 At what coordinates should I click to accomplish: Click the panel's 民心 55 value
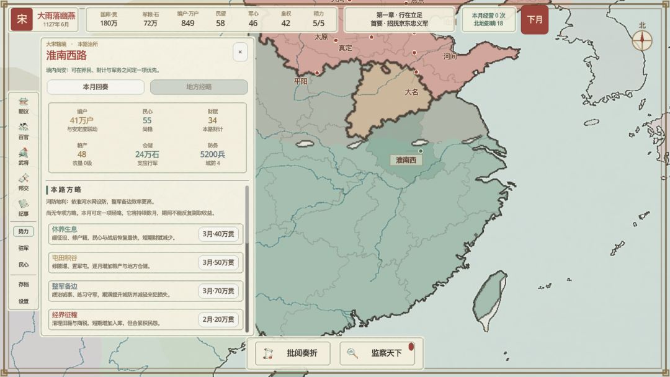pos(147,120)
